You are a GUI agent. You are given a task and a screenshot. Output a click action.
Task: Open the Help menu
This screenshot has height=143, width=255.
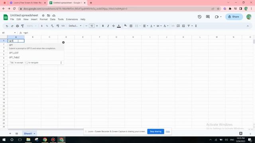coord(82,19)
